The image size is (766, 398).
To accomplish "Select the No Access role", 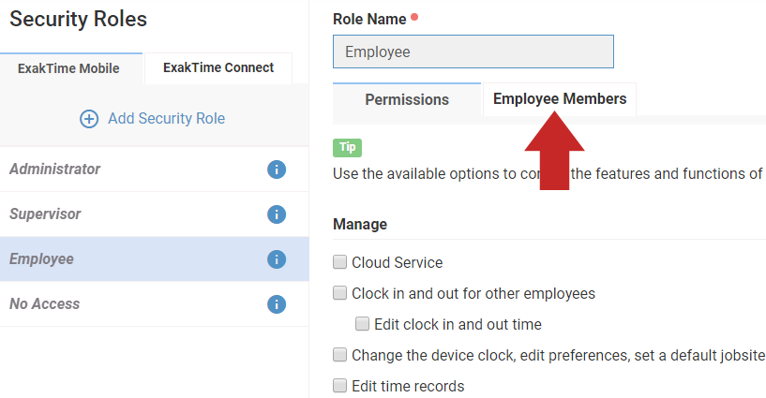I will click(x=155, y=303).
